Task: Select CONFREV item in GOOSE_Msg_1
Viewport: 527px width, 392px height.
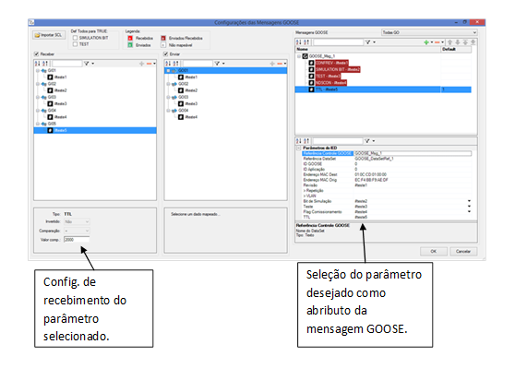Action: (331, 63)
